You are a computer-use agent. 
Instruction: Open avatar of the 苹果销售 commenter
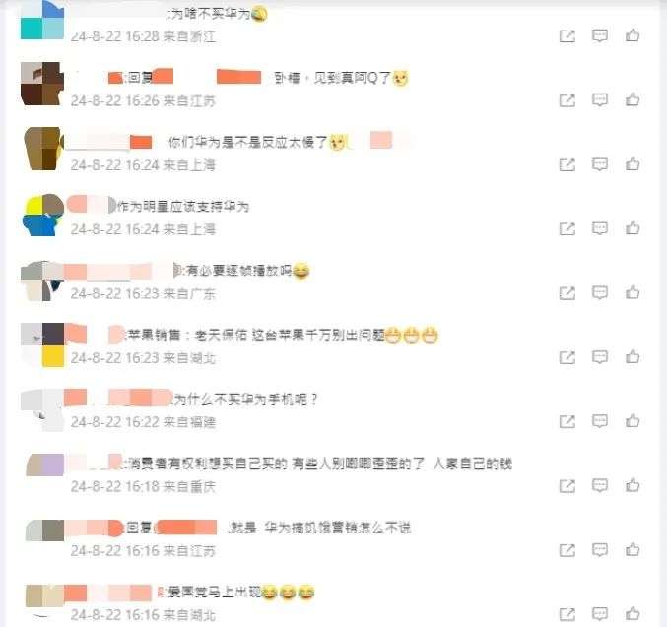[x=42, y=345]
